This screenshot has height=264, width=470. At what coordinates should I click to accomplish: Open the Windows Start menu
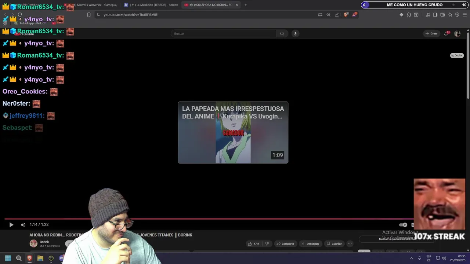(x=8, y=258)
